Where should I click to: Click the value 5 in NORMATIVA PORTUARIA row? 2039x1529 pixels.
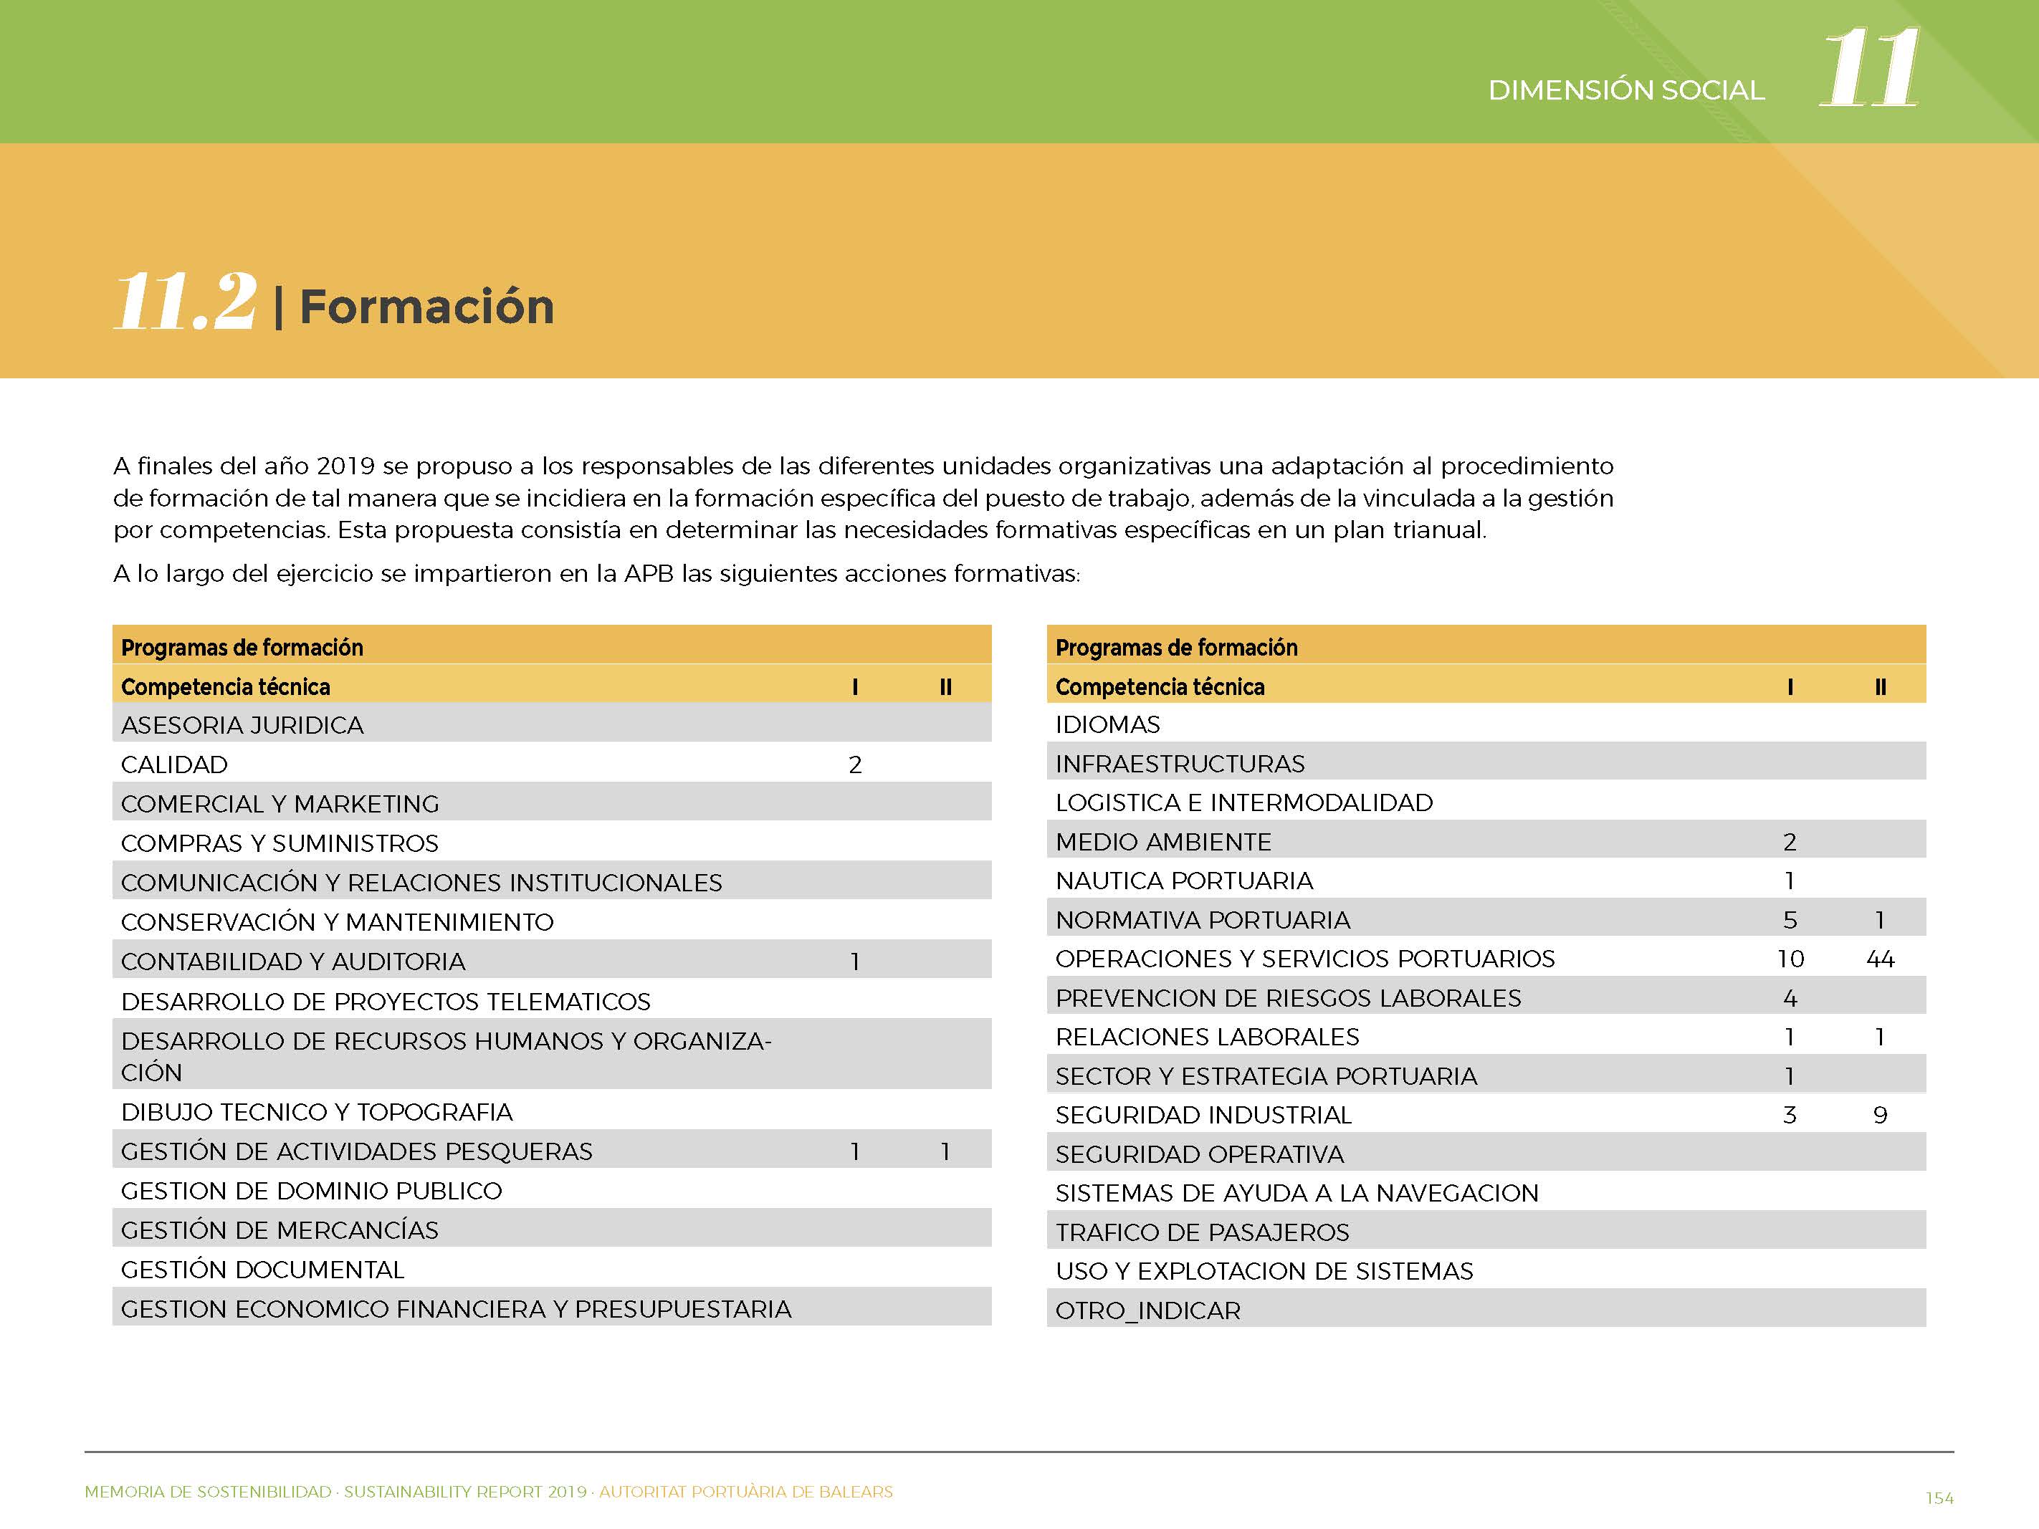pos(1790,920)
